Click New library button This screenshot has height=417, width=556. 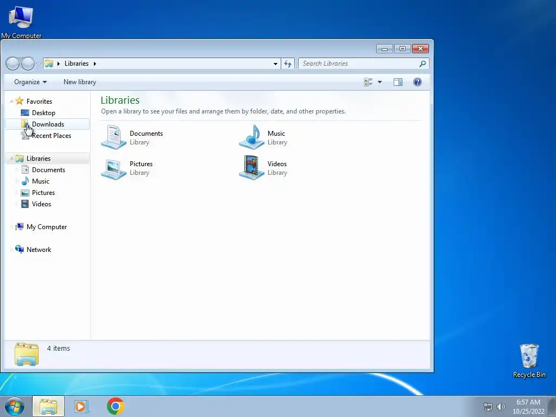pos(80,82)
